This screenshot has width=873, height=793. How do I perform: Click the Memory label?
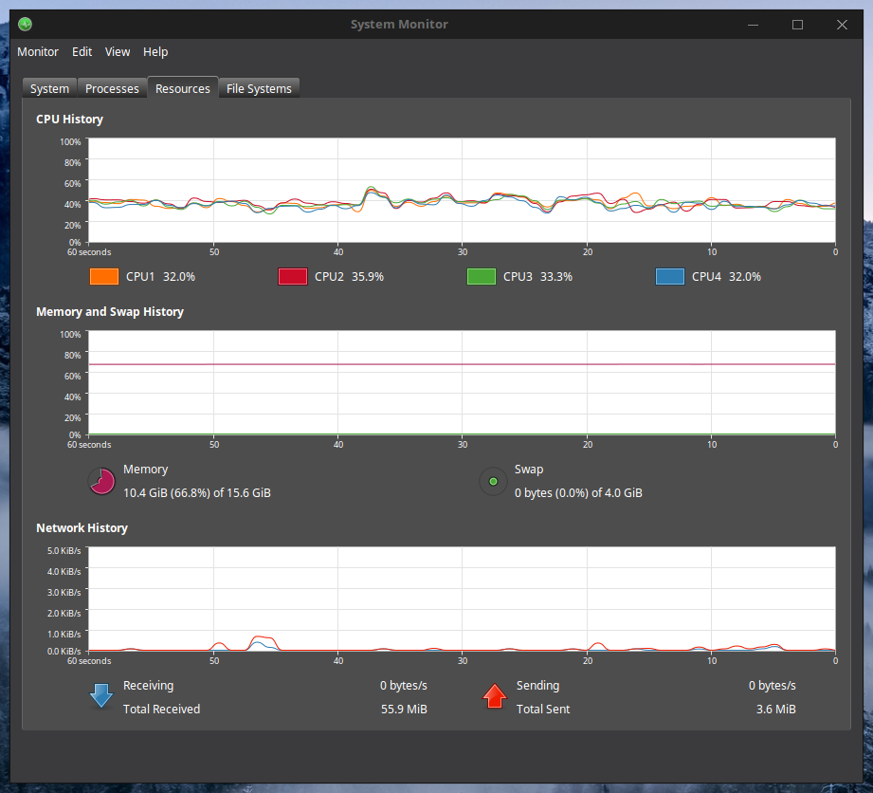tap(145, 470)
